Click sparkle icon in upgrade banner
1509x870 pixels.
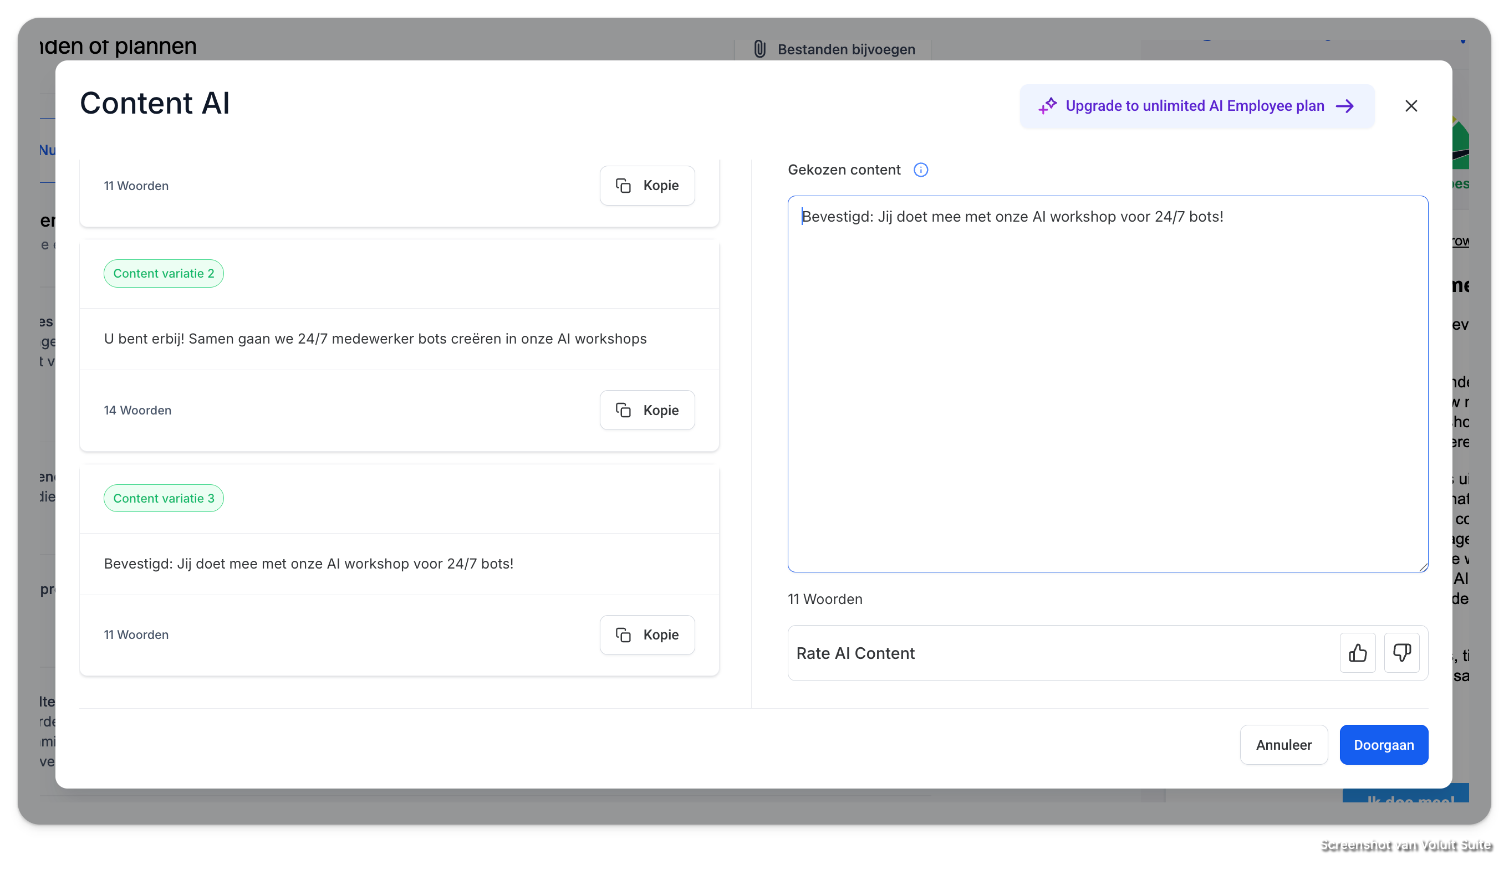pos(1047,106)
